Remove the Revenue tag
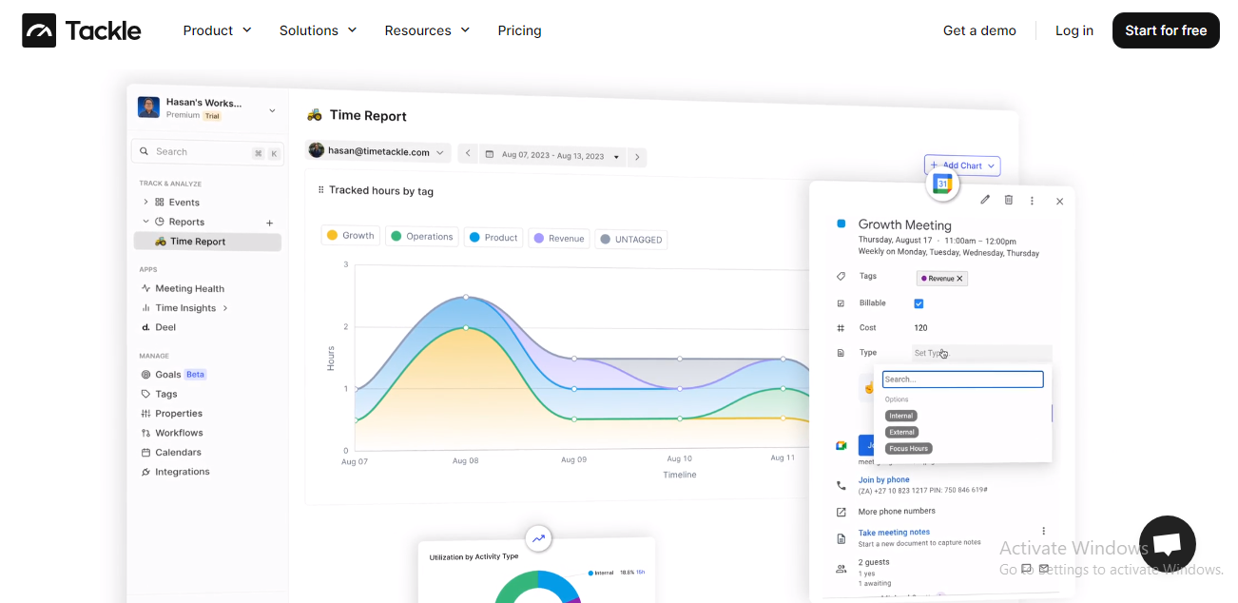Image resolution: width=1238 pixels, height=603 pixels. point(959,279)
